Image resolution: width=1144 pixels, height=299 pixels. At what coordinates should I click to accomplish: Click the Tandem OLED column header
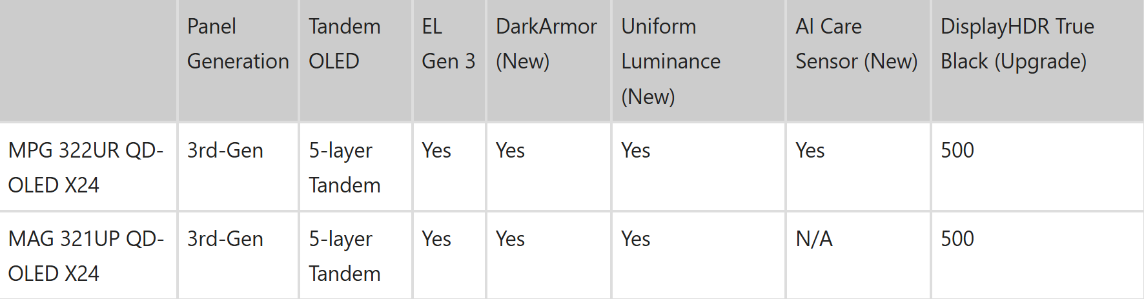coord(344,44)
